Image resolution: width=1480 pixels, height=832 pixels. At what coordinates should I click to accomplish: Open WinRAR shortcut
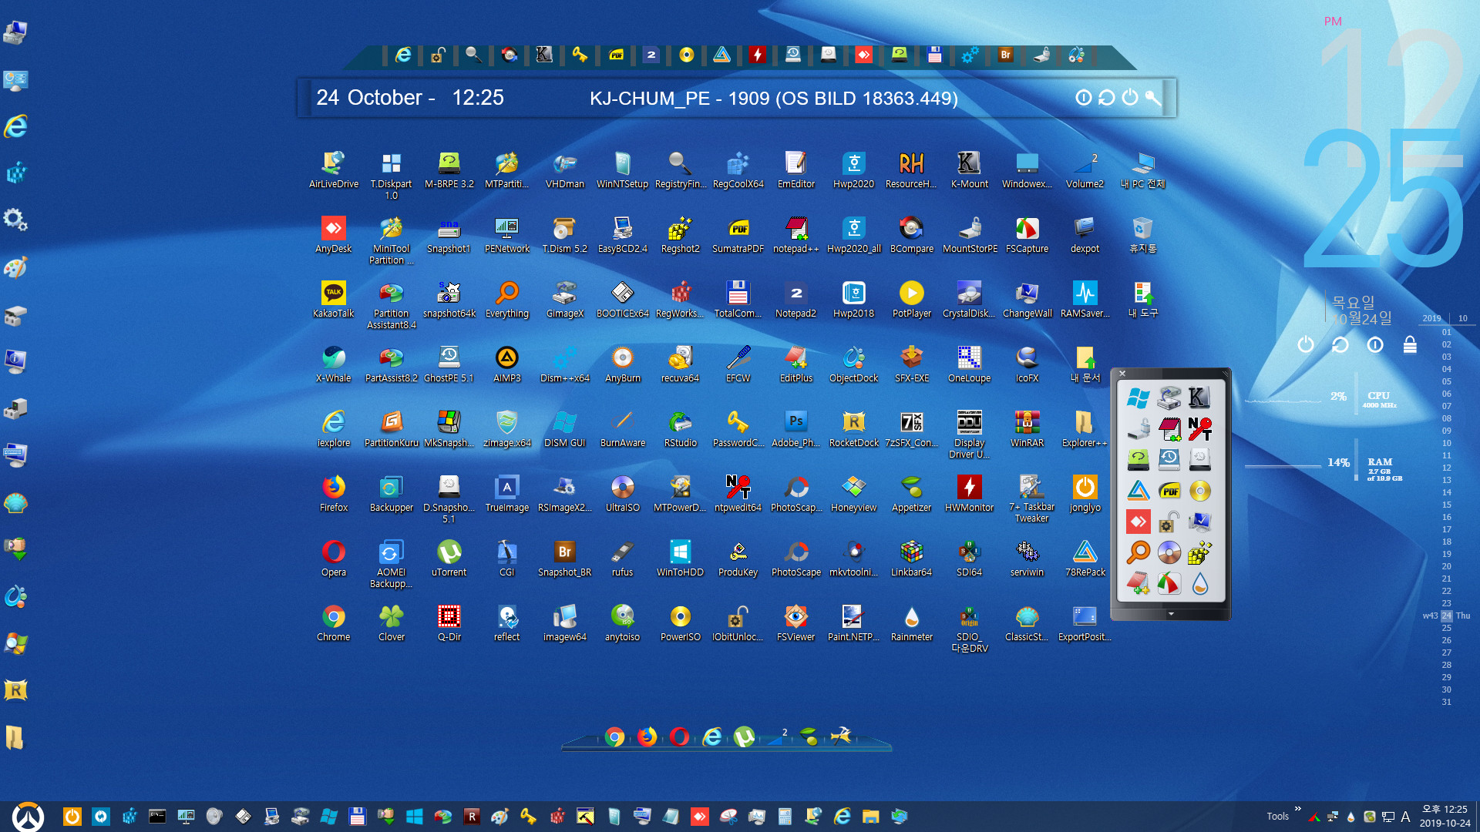[1027, 428]
